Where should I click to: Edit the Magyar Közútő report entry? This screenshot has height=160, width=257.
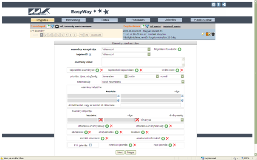coord(203,34)
